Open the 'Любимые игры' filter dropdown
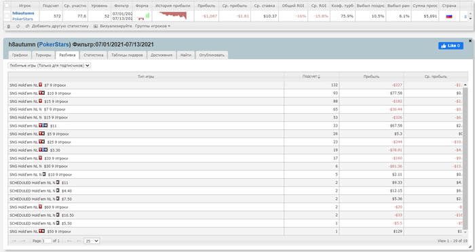Image resolution: width=475 pixels, height=252 pixels. 49,65
